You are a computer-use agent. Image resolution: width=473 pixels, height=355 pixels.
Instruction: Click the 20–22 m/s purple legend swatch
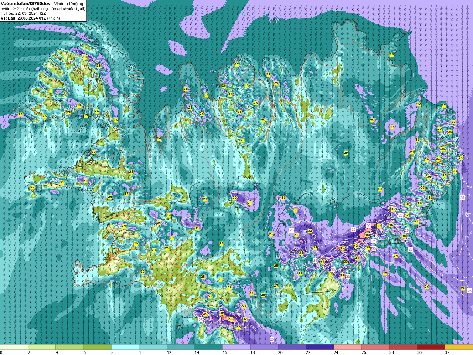[x=292, y=347]
